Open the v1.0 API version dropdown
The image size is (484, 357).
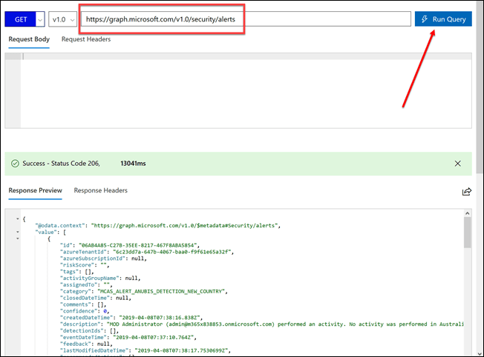coord(62,19)
